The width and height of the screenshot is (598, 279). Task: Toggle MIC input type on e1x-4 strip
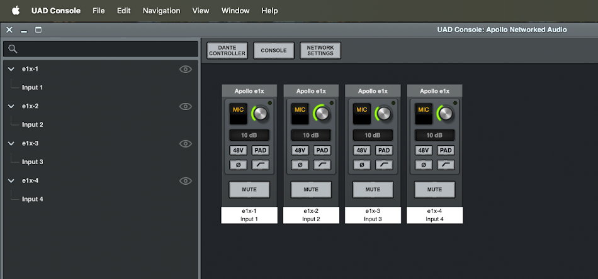tap(424, 114)
